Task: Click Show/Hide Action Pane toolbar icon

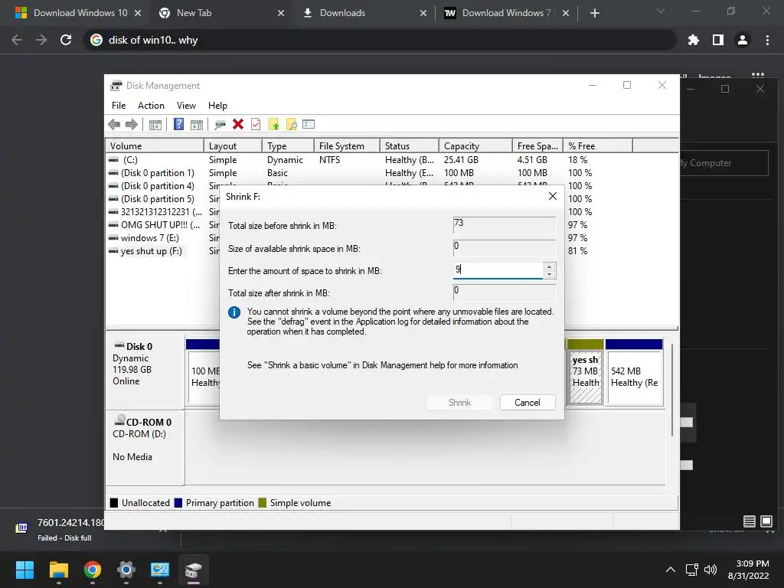Action: click(x=197, y=125)
